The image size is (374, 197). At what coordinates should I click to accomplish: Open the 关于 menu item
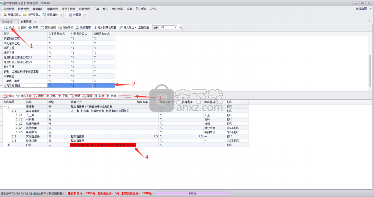(x=153, y=9)
